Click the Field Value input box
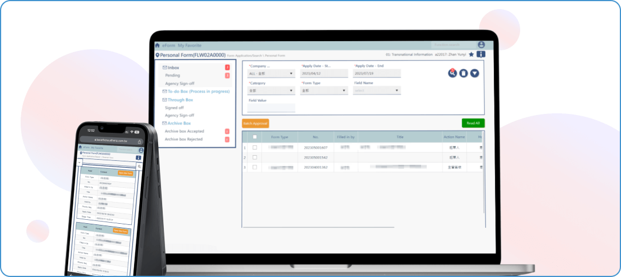 click(x=271, y=108)
